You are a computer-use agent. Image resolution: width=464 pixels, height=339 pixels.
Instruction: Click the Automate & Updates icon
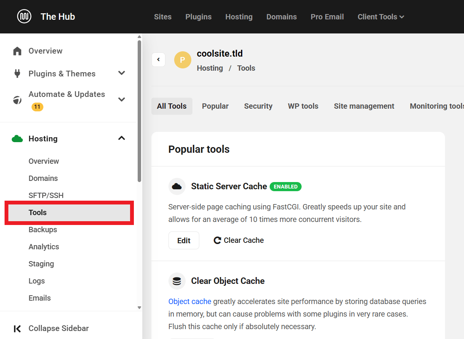(17, 100)
